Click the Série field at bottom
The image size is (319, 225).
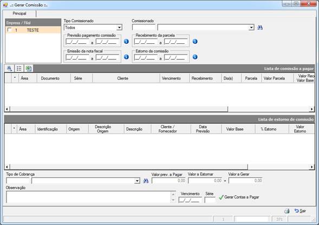pyautogui.click(x=210, y=200)
